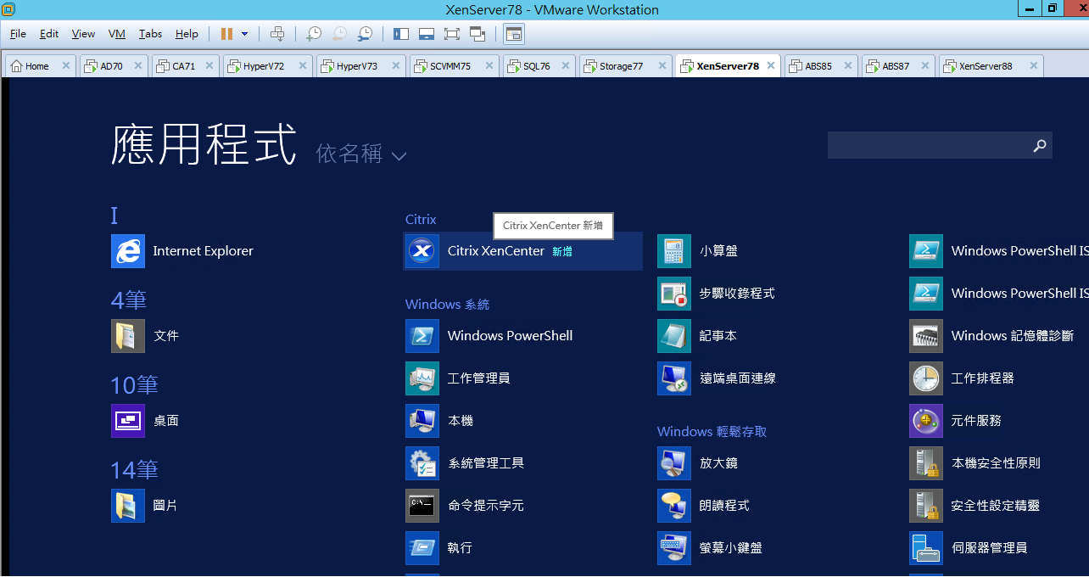Switch to the SCVMM75 tab
The image size is (1089, 577).
click(x=455, y=66)
